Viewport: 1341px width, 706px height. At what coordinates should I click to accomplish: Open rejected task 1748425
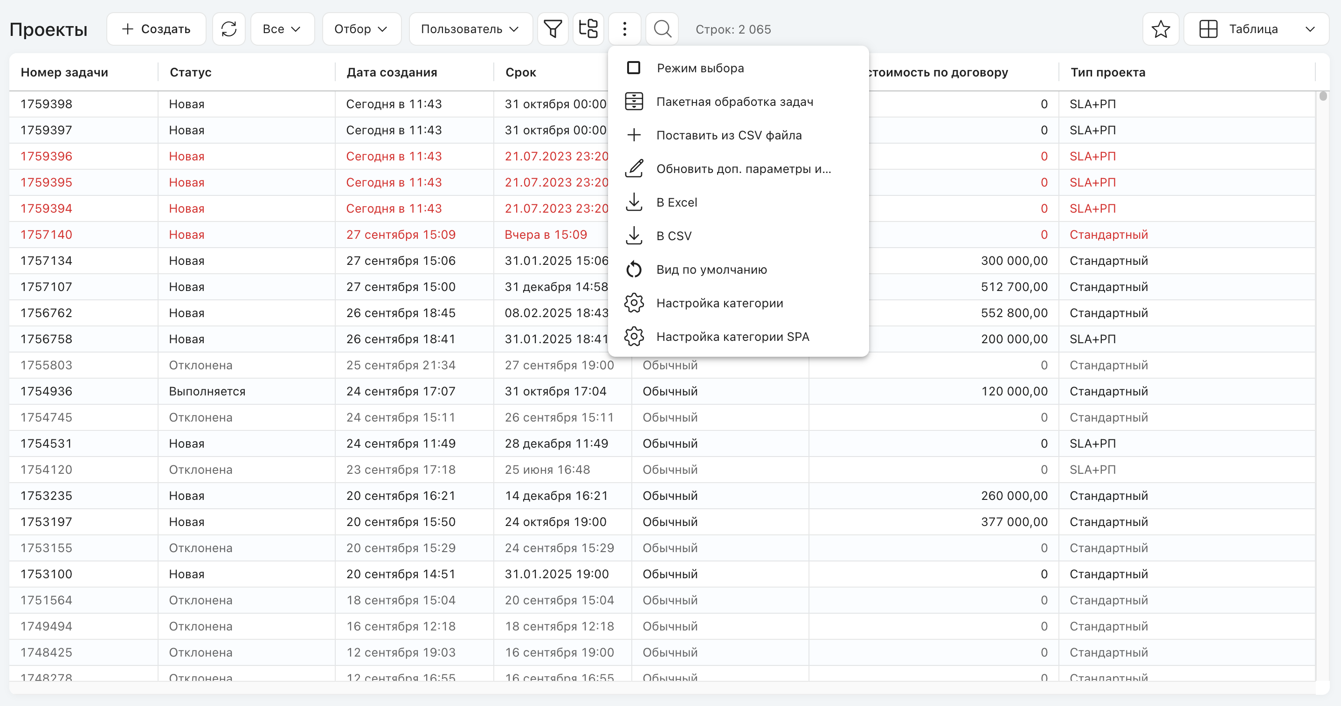point(46,652)
